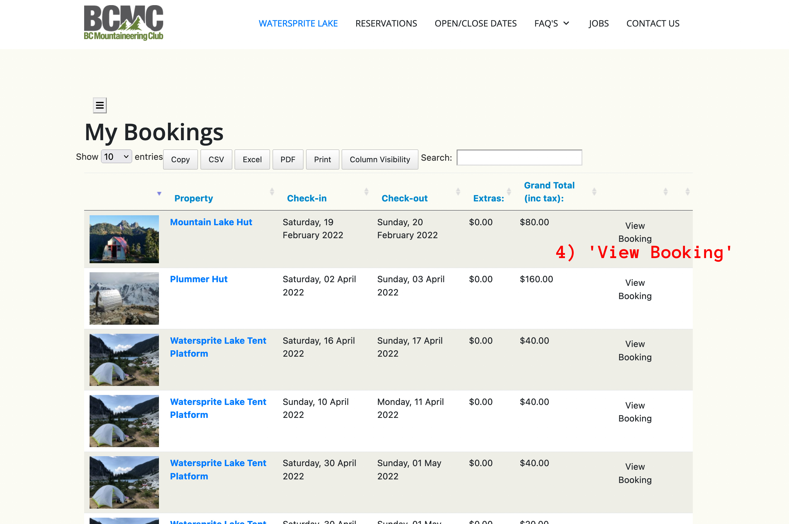This screenshot has width=789, height=524.
Task: View Booking for the 10 April stay
Action: click(635, 412)
